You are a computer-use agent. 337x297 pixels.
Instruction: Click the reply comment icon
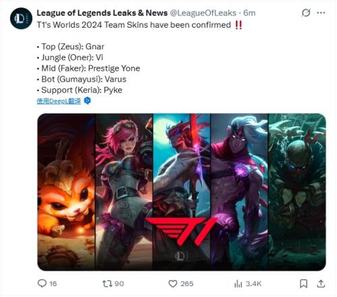click(42, 283)
